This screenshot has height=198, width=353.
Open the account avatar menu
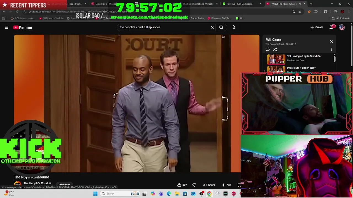pyautogui.click(x=342, y=27)
